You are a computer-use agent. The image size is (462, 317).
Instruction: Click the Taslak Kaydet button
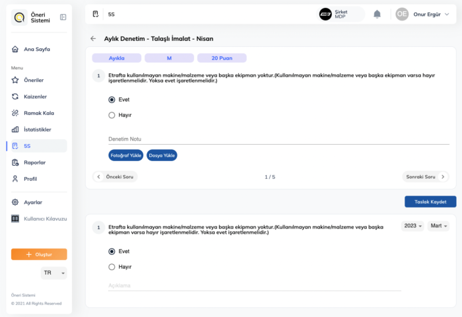[430, 201]
